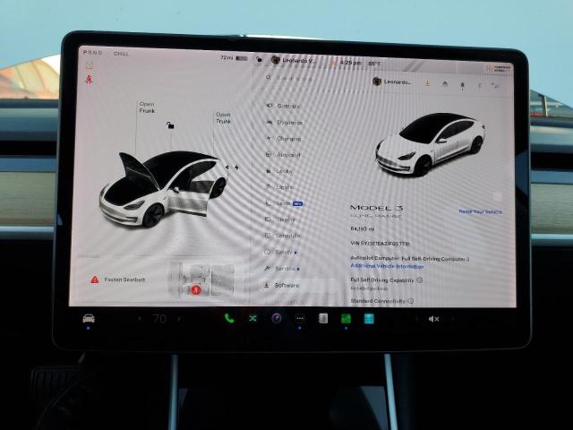The image size is (573, 430).
Task: Open the car controls icon in bottom bar
Action: [x=89, y=319]
